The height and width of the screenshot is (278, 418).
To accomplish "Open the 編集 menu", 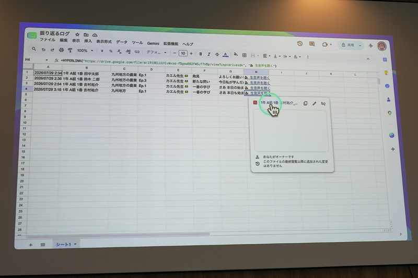I will point(63,40).
